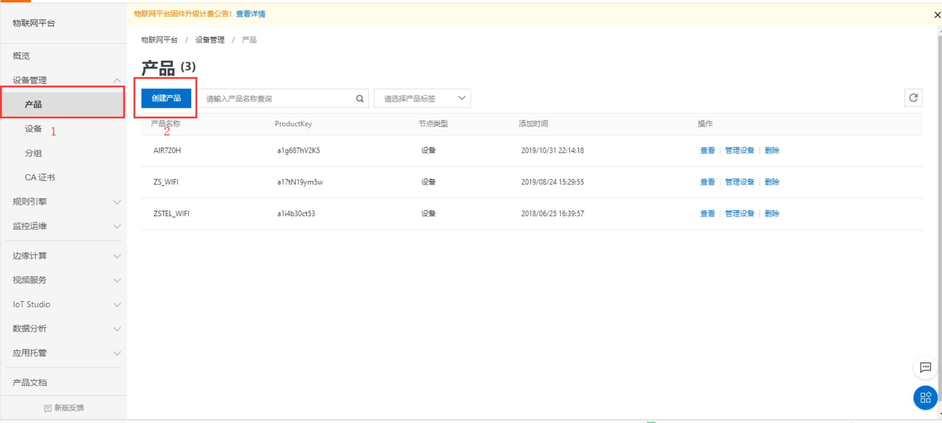Open the blue apps grid button
This screenshot has height=423, width=942.
click(x=925, y=397)
